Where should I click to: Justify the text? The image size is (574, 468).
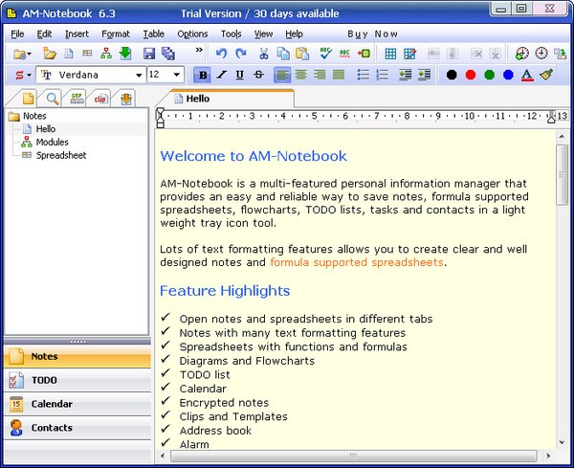pyautogui.click(x=339, y=75)
